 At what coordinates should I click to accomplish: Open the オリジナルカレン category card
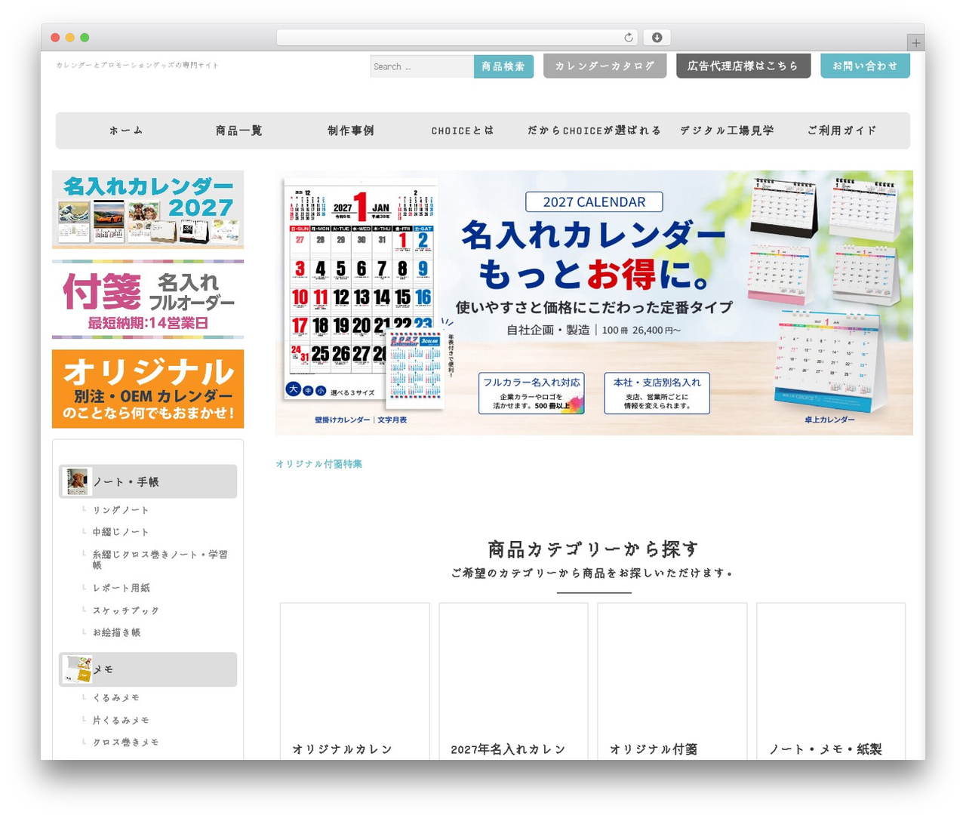(355, 681)
